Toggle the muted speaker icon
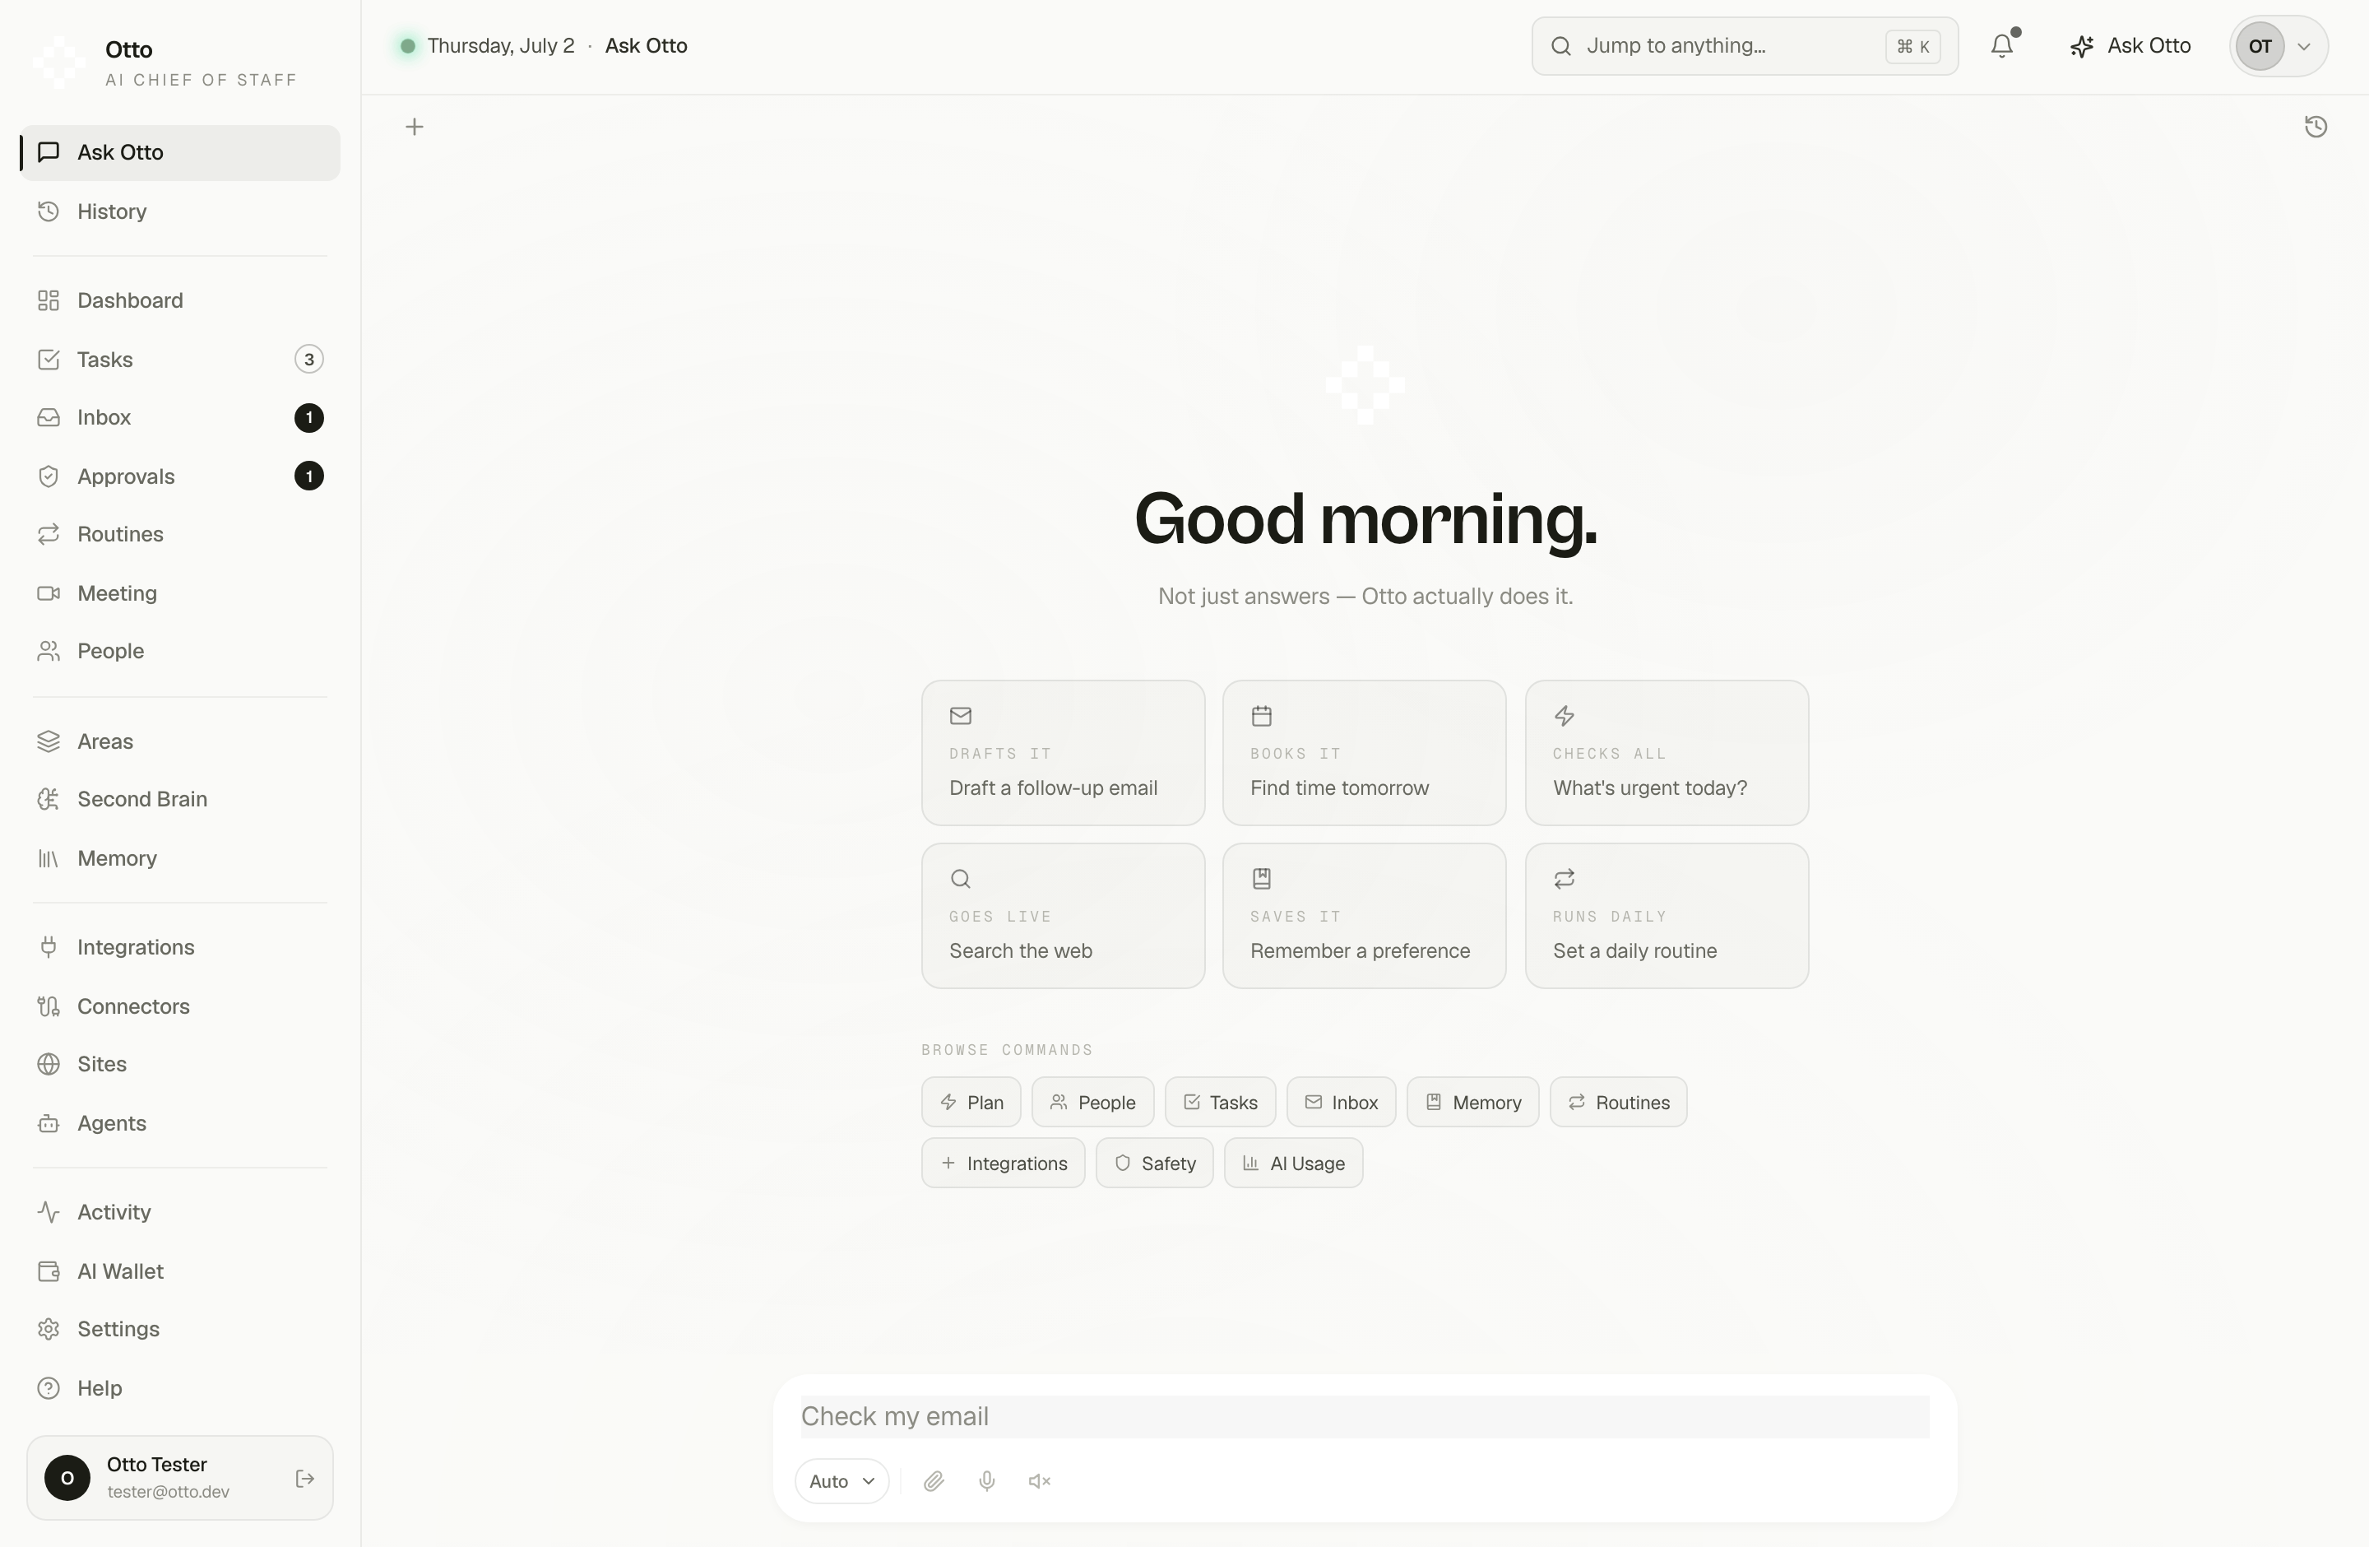Viewport: 2369px width, 1547px height. (x=1039, y=1481)
